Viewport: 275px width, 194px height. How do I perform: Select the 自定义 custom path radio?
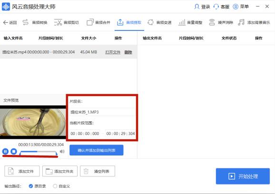pyautogui.click(x=55, y=186)
